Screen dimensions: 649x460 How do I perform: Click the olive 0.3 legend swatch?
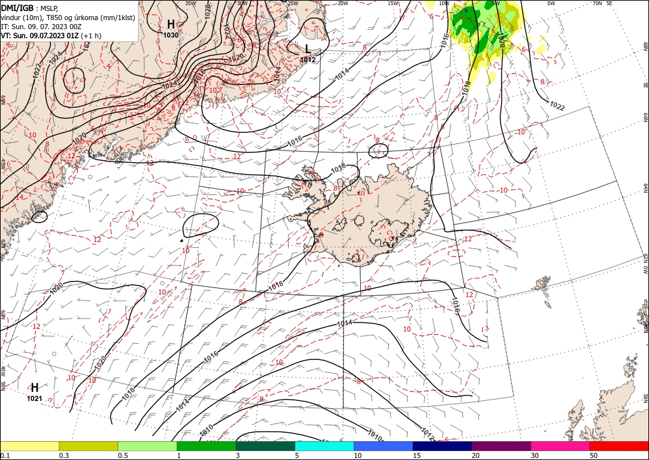[88, 446]
